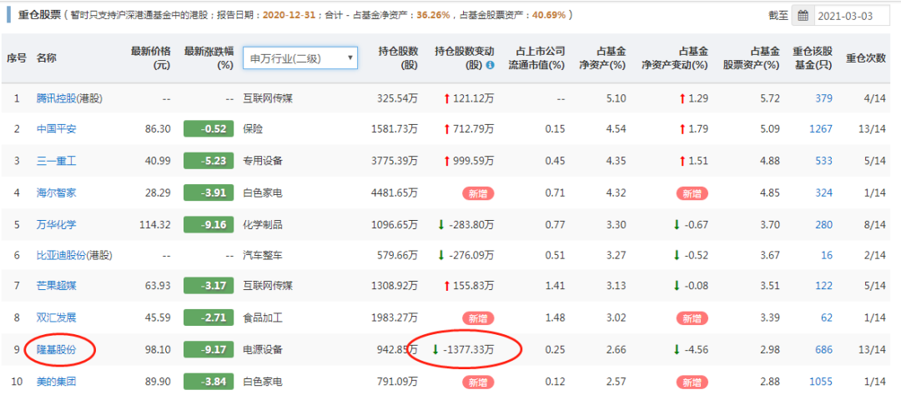Click 新增 badge in 双汇发展 share change column
The height and width of the screenshot is (405, 901).
[478, 317]
